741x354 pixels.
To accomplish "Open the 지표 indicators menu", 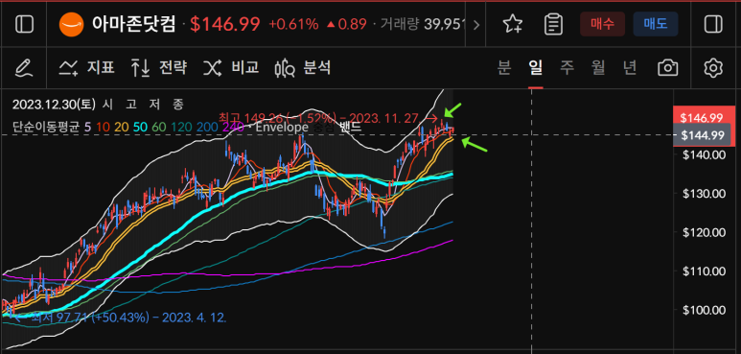I will [86, 68].
